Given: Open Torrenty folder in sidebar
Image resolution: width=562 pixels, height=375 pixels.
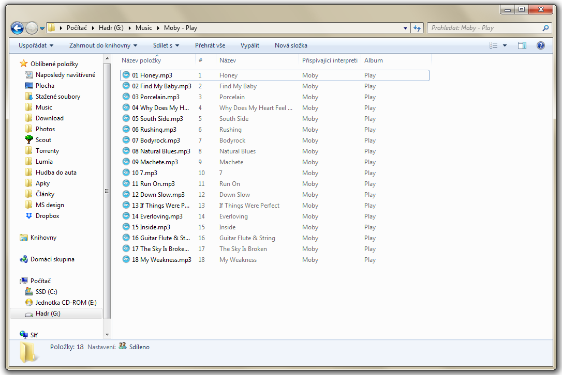Looking at the screenshot, I should point(47,151).
